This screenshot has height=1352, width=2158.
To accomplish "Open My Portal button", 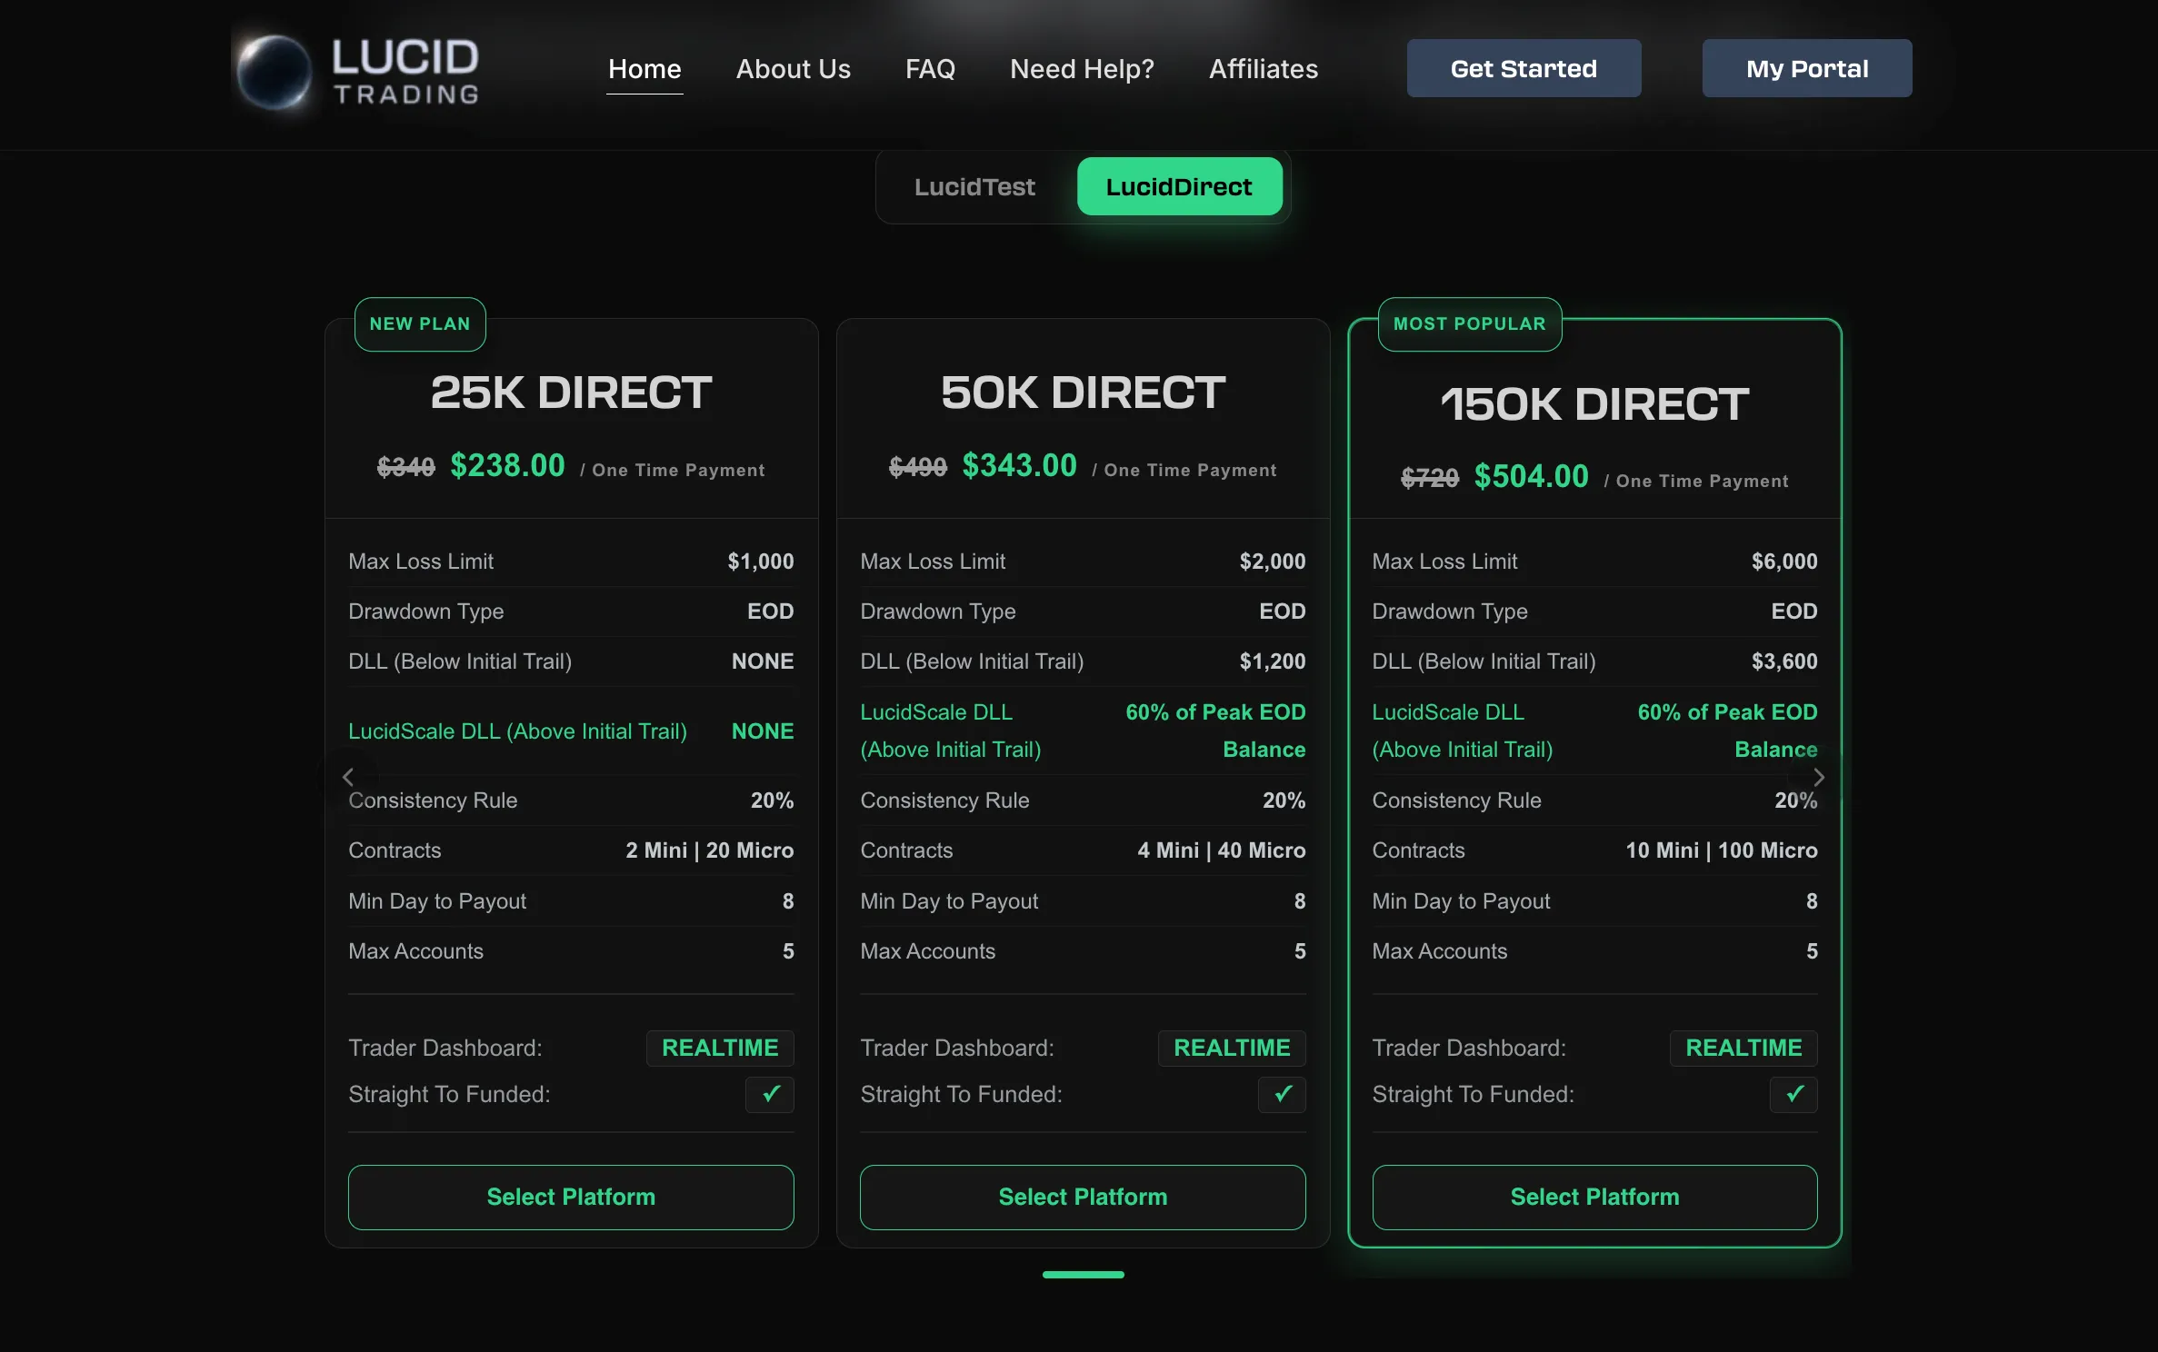I will click(1806, 69).
